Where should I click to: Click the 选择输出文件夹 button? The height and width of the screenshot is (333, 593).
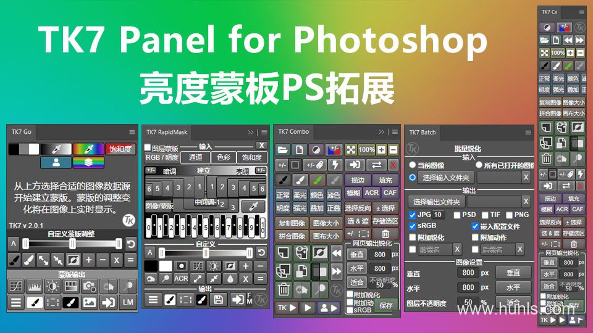click(437, 202)
